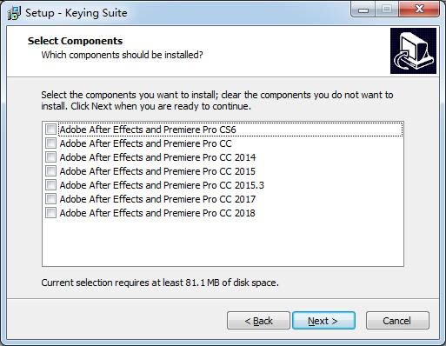
Task: Close the Setup - Keying Suite window
Action: click(x=419, y=10)
